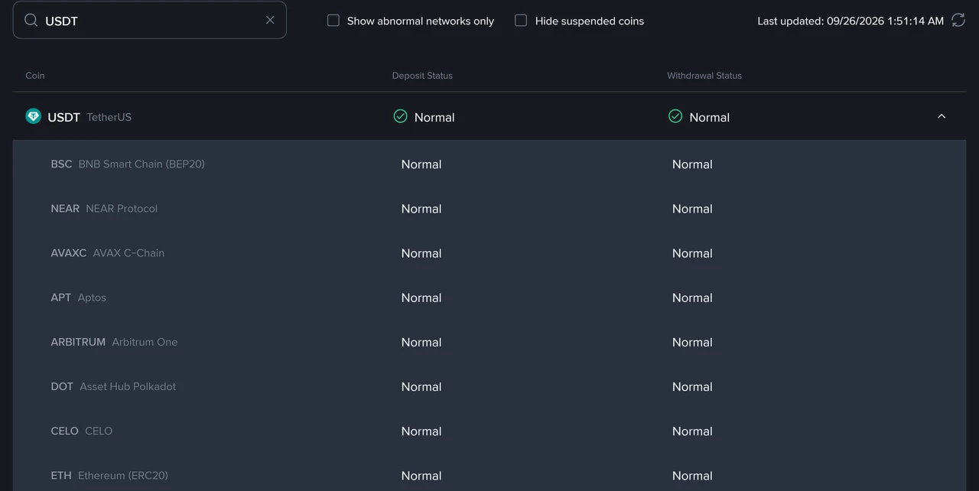Refresh the status list

[958, 21]
